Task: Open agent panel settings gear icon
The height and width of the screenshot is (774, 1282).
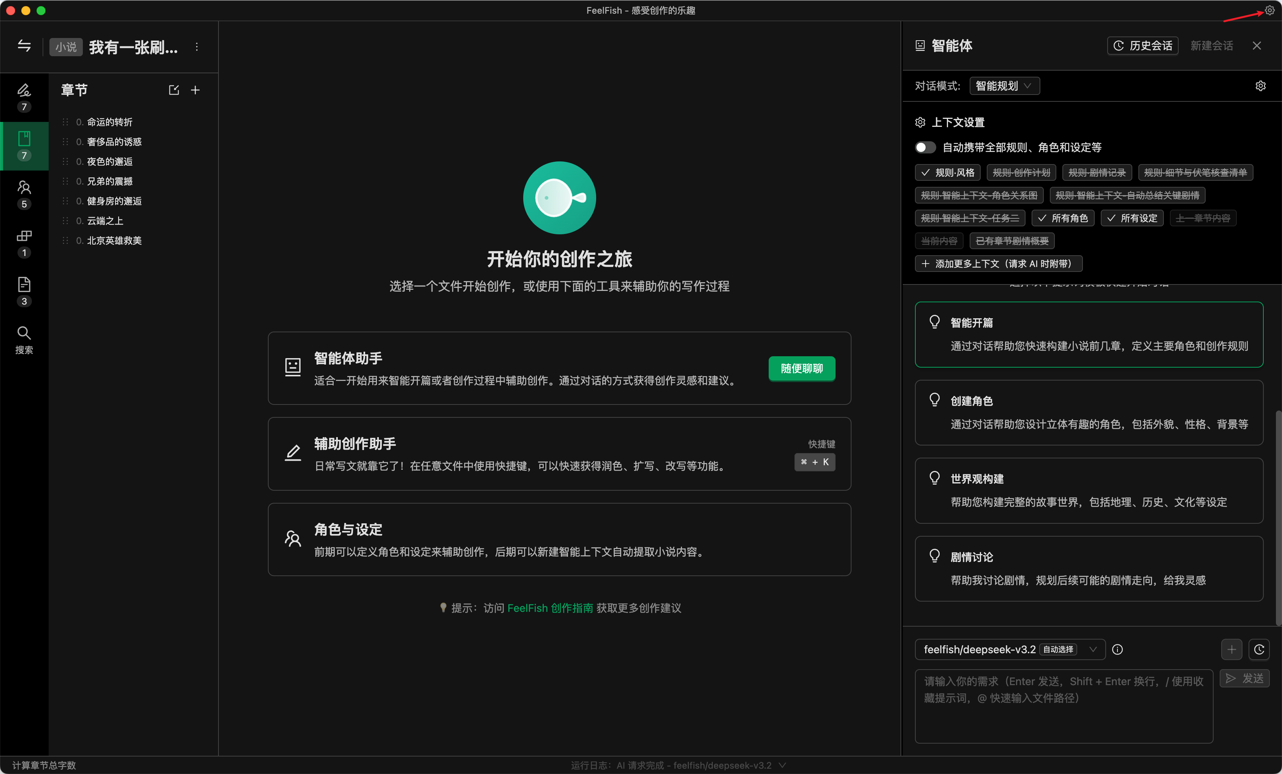Action: coord(1260,86)
